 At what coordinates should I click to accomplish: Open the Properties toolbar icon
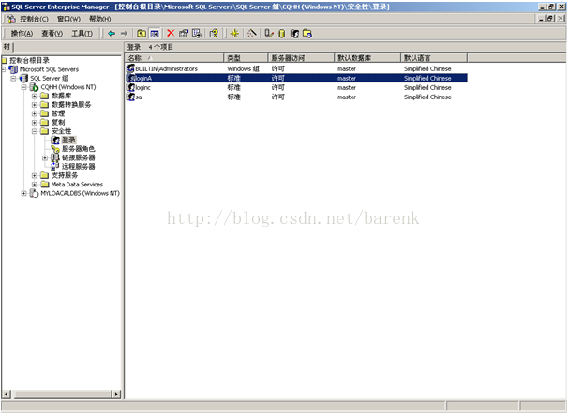pyautogui.click(x=184, y=34)
